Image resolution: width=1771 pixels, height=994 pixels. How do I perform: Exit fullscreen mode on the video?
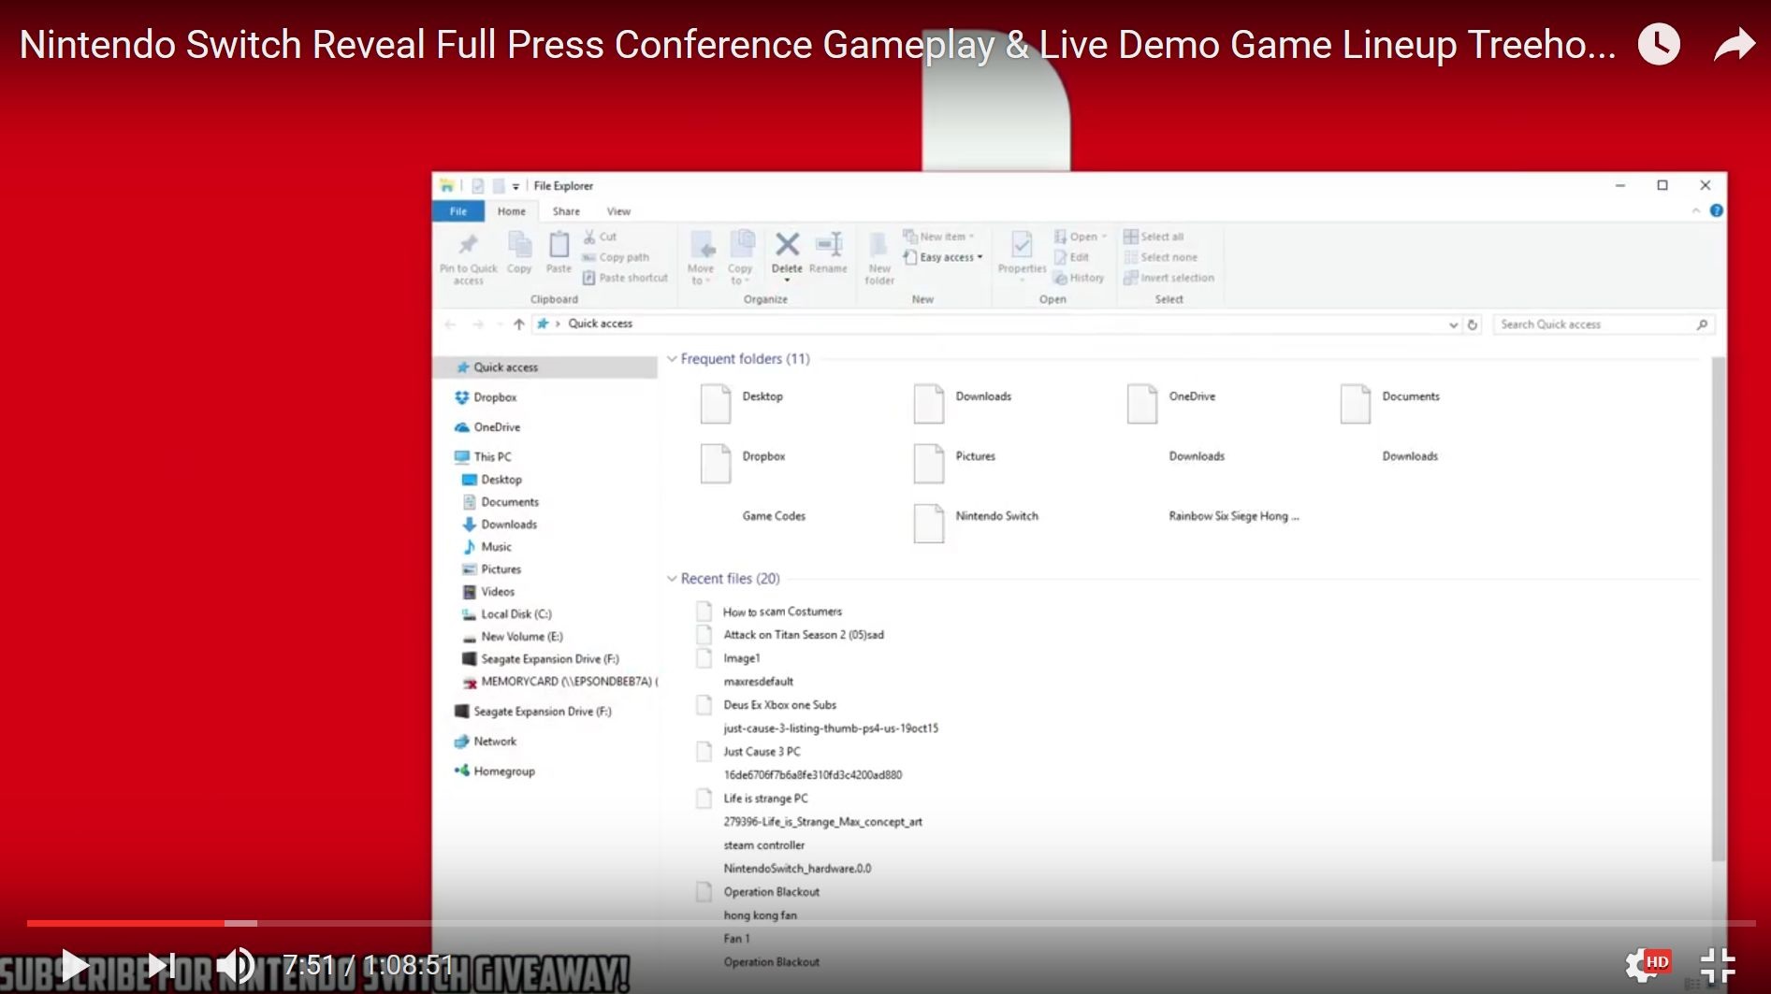coord(1718,965)
